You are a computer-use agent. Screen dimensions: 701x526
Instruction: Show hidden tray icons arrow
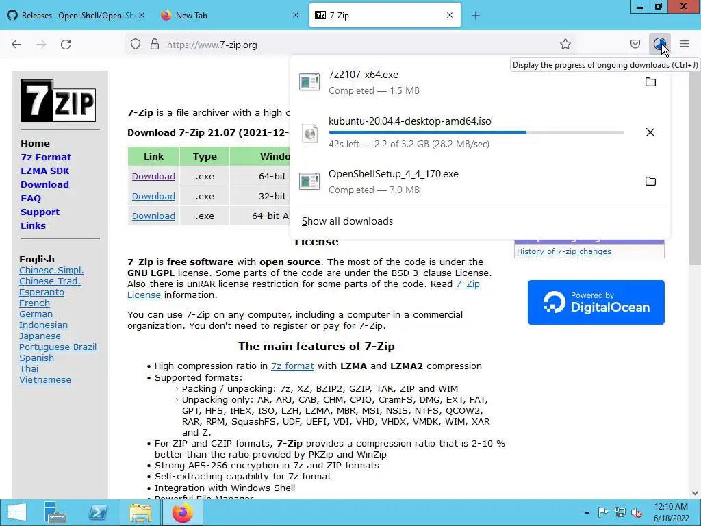point(587,512)
